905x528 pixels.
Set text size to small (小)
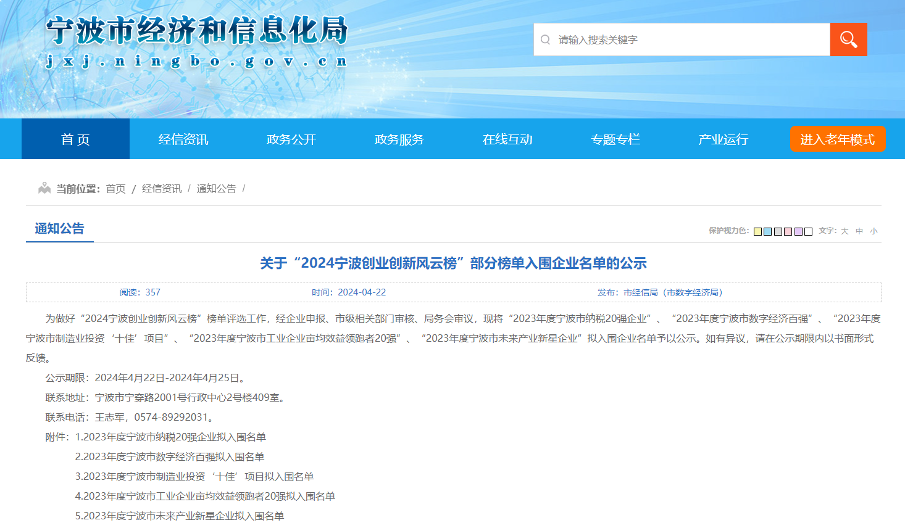(874, 231)
